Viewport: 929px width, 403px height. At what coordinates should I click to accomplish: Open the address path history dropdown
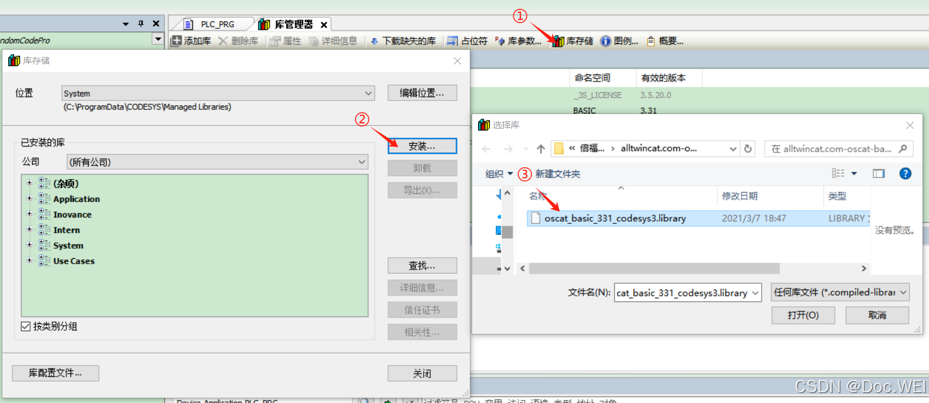tap(733, 149)
